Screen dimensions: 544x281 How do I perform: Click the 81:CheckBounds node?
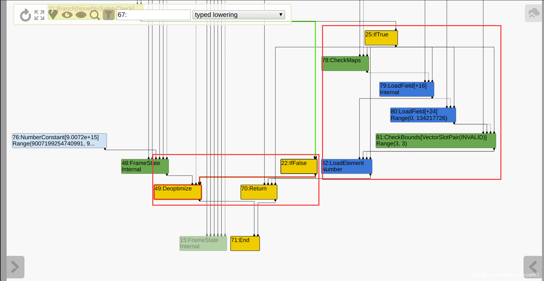435,140
